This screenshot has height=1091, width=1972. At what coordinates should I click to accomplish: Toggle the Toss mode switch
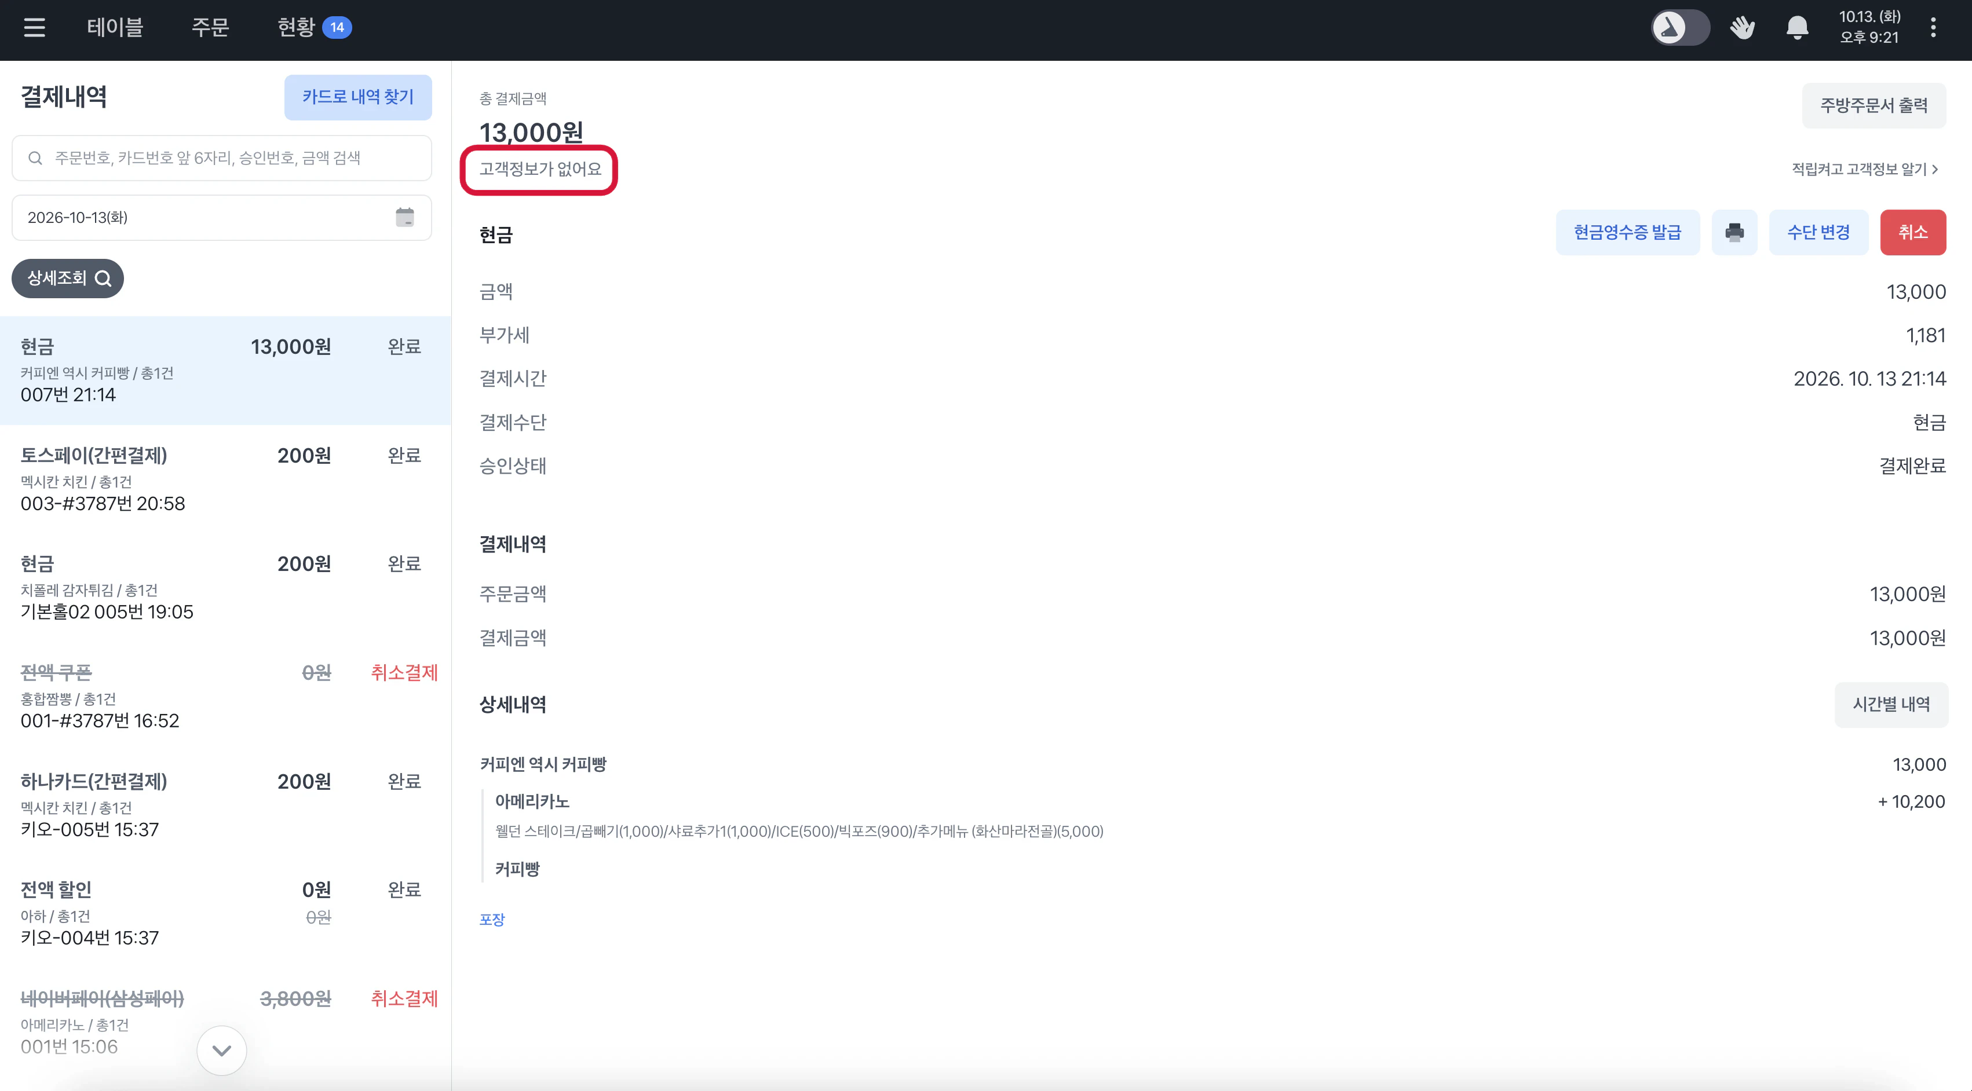point(1679,28)
